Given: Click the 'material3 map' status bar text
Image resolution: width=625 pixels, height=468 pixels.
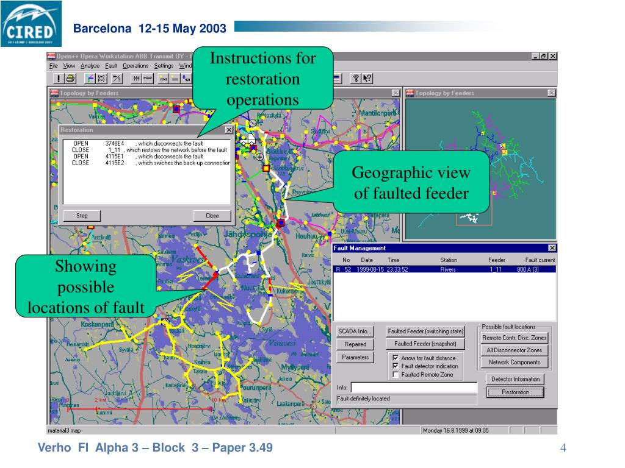Looking at the screenshot, I should [x=64, y=431].
